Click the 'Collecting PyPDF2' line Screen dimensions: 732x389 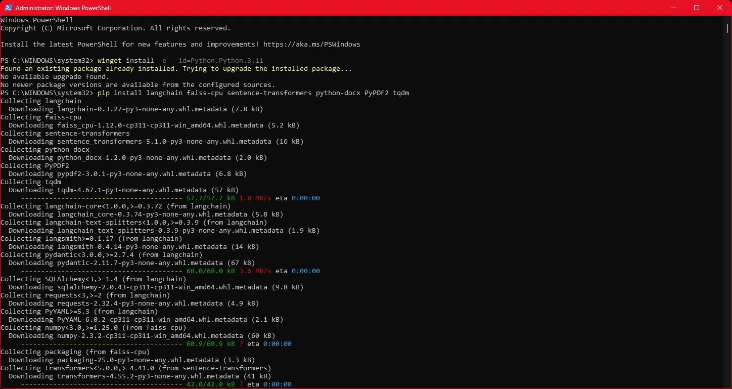pos(35,166)
